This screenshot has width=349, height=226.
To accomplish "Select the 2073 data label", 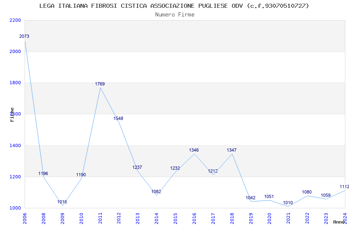I will (24, 36).
